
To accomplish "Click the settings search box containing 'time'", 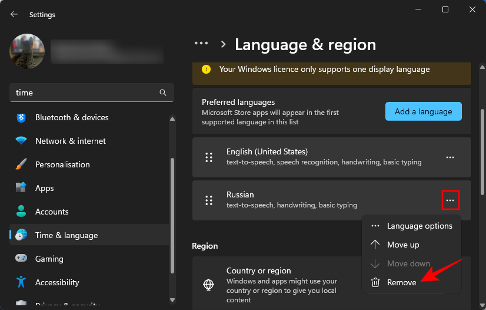I will click(82, 93).
